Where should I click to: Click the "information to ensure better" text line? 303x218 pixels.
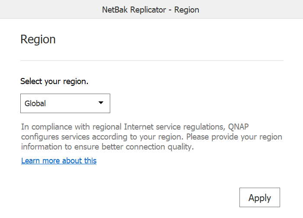point(108,146)
